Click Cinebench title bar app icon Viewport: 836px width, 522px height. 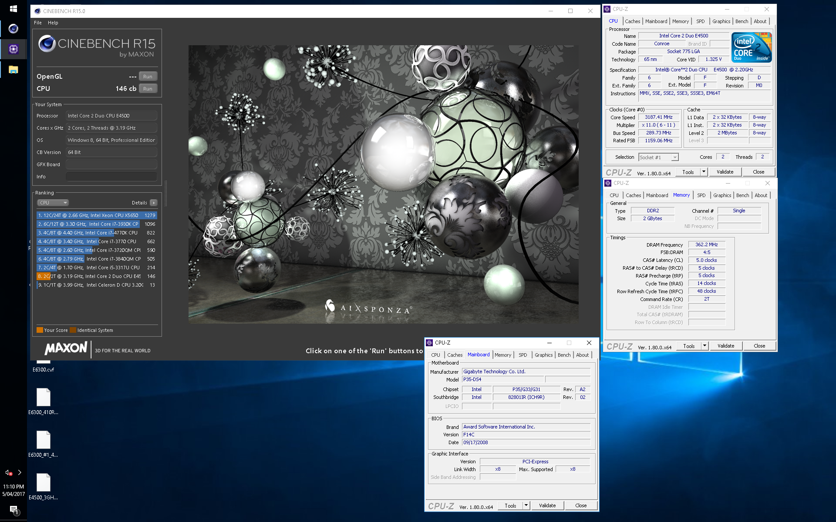click(x=37, y=11)
